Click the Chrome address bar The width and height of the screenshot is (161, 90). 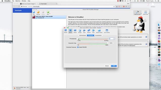68,6
